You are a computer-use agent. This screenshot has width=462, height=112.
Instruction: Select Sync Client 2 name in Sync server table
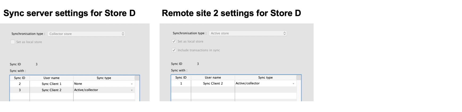pos(51,90)
